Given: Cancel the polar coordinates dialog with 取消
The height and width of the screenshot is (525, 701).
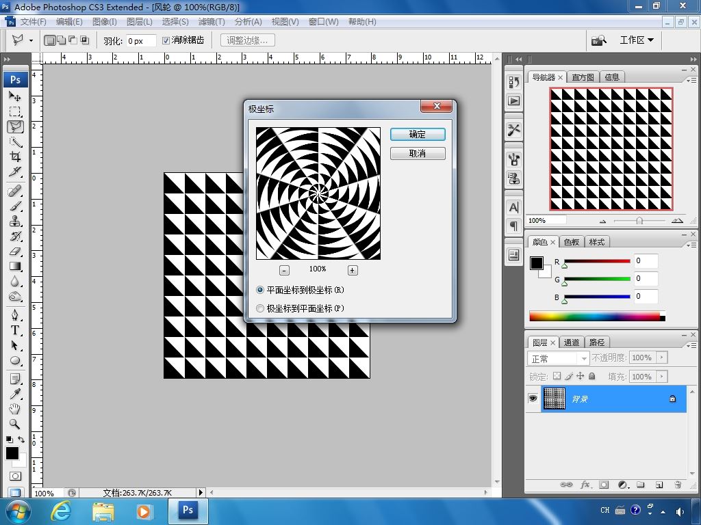Looking at the screenshot, I should (418, 154).
